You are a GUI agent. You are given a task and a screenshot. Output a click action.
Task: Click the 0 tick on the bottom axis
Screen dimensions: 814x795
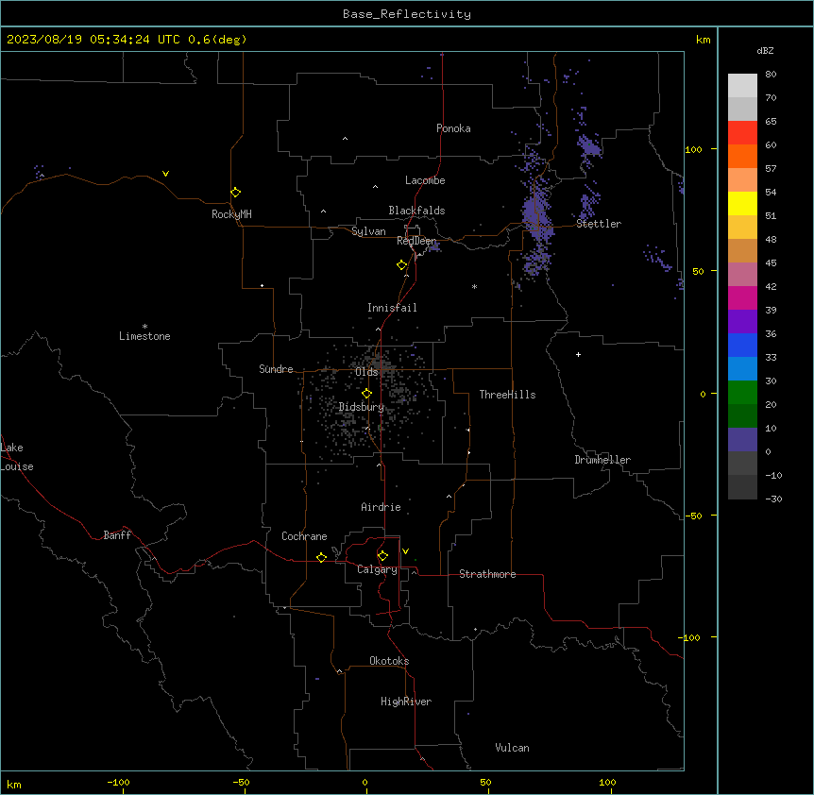tap(365, 783)
